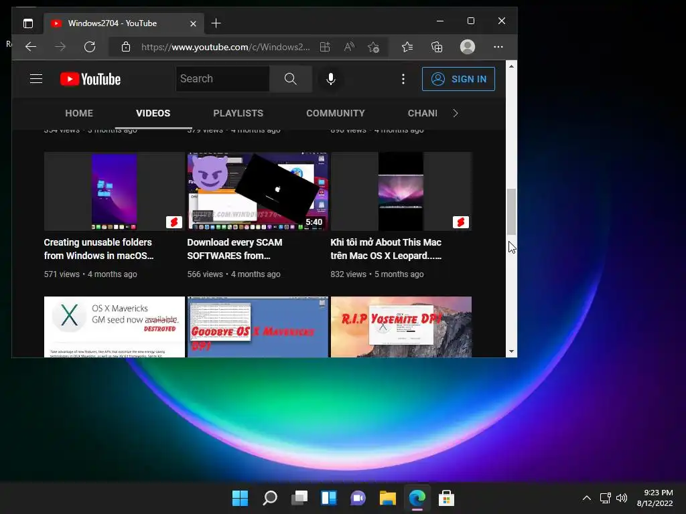Viewport: 686px width, 514px height.
Task: Open OS X Mavericks GM seed thumbnail
Action: (114, 327)
